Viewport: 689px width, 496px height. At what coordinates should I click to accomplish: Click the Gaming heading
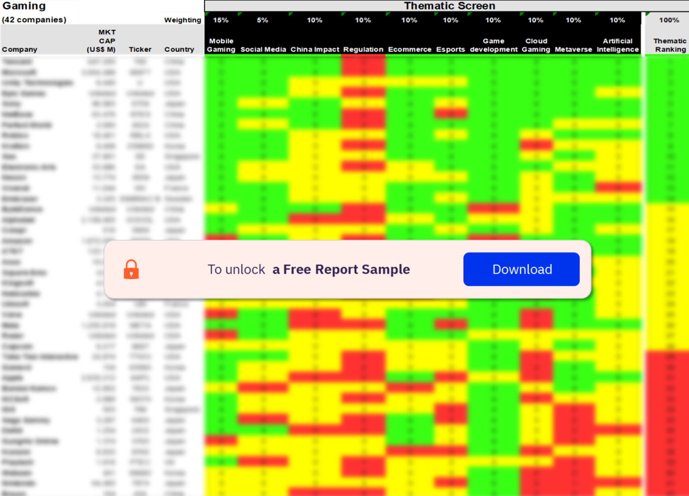(24, 6)
